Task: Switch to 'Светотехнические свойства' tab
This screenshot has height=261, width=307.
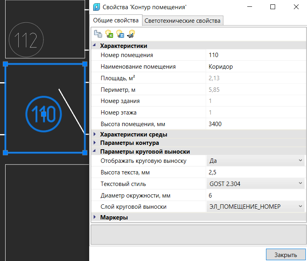Action: (x=182, y=21)
